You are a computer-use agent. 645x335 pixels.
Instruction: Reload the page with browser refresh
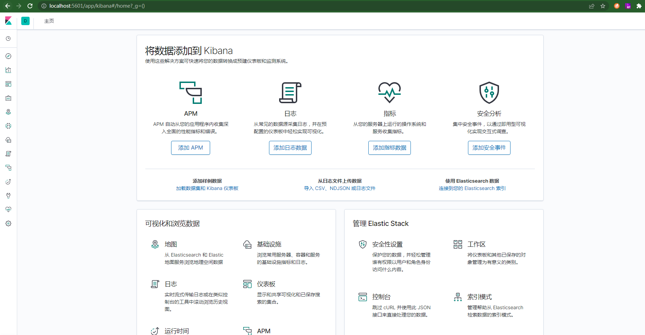(x=30, y=6)
